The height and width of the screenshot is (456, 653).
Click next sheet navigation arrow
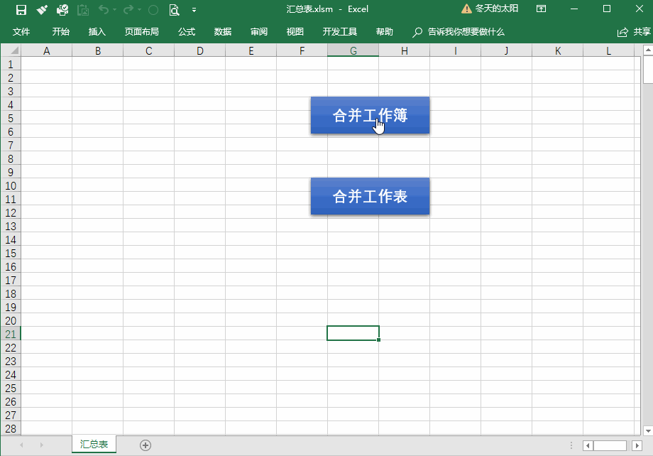tap(41, 445)
